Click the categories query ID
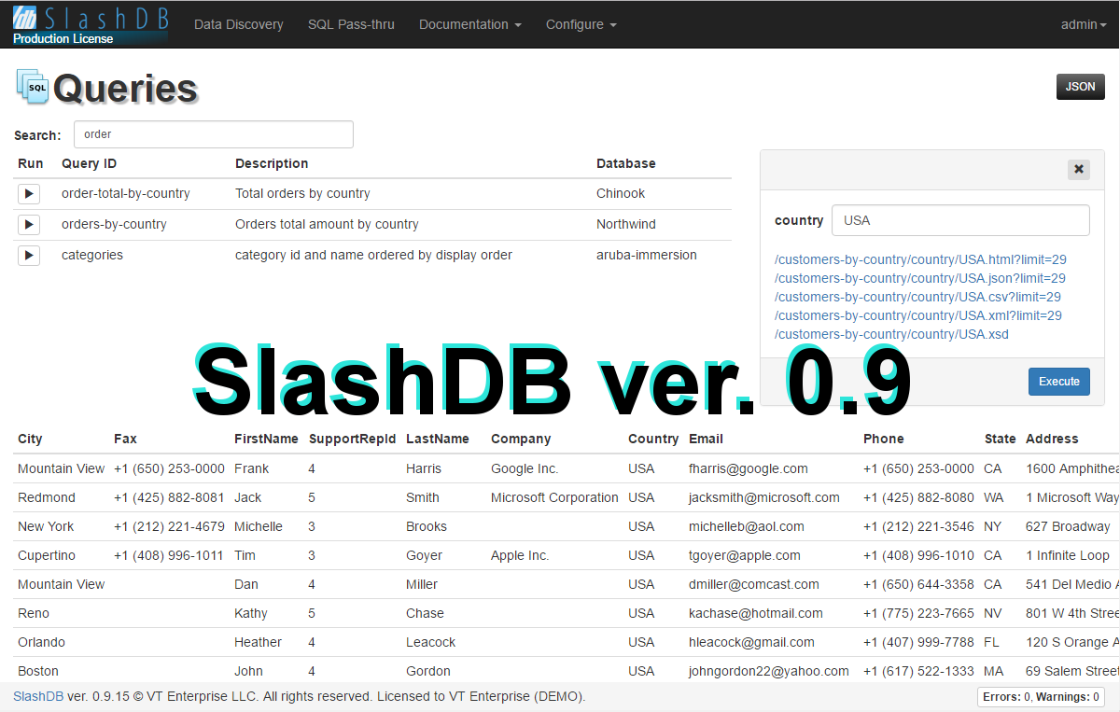1120x712 pixels. pyautogui.click(x=92, y=256)
